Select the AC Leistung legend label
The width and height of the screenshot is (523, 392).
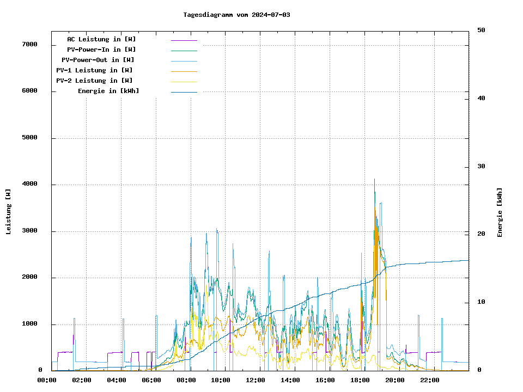(101, 39)
